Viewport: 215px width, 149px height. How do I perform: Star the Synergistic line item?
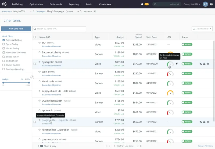(40, 62)
